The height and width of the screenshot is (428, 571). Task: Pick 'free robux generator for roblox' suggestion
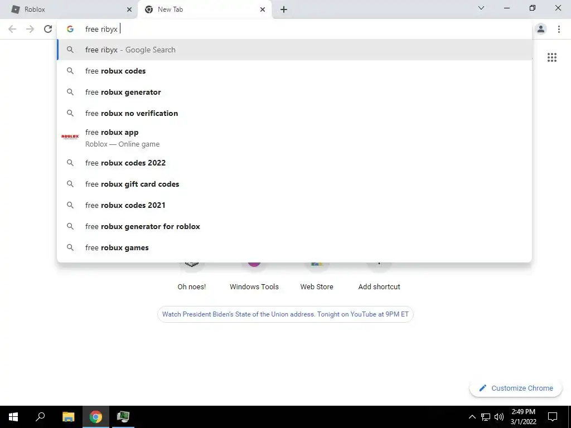pyautogui.click(x=294, y=226)
